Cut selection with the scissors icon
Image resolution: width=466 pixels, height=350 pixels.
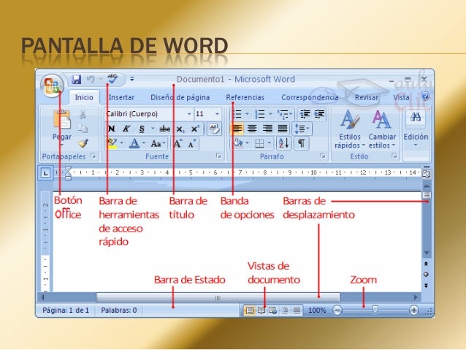pos(83,115)
